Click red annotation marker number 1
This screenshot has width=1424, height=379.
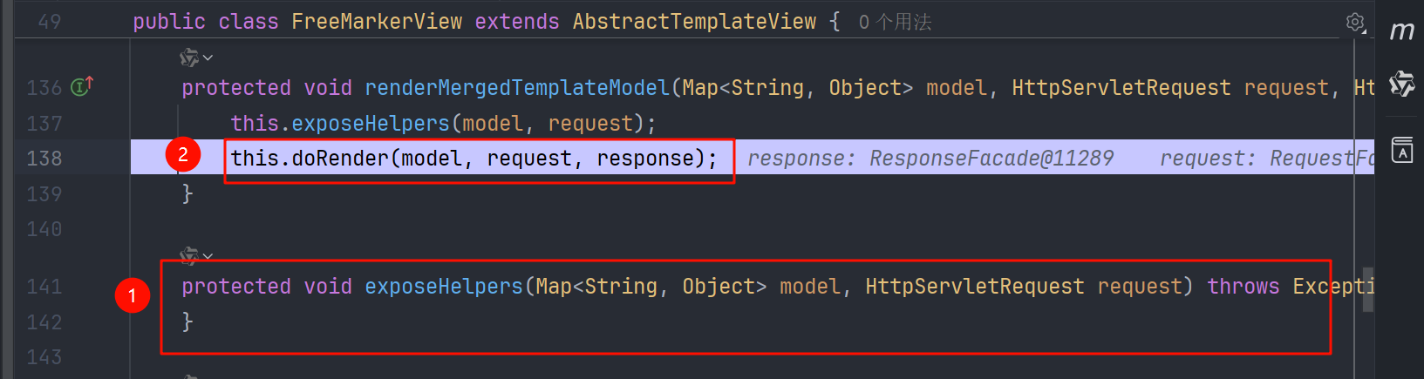coord(133,296)
